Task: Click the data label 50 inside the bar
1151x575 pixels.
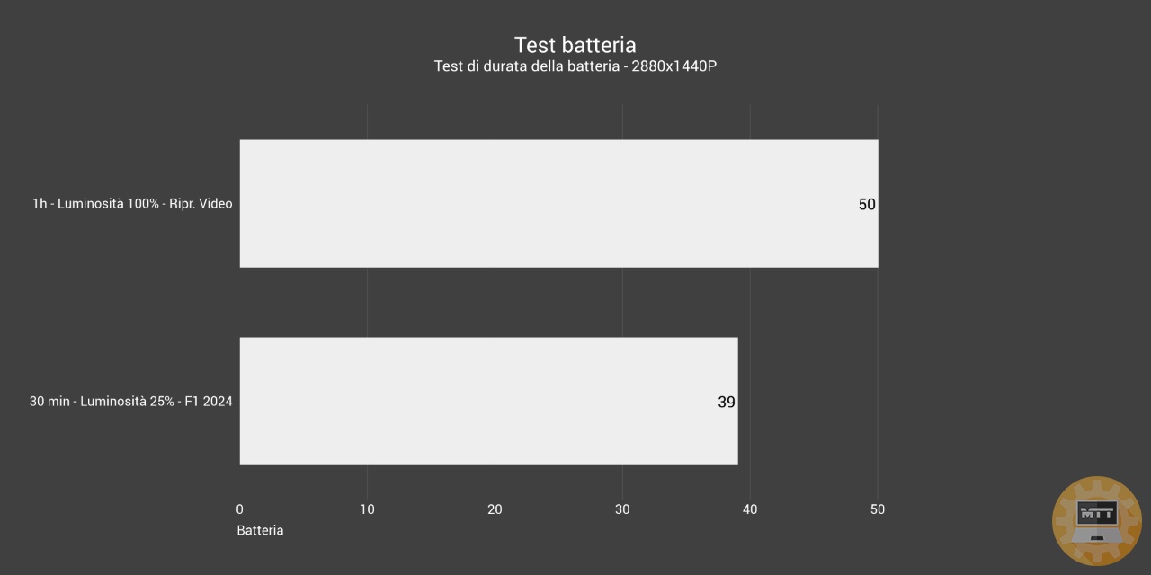Action: pos(867,205)
